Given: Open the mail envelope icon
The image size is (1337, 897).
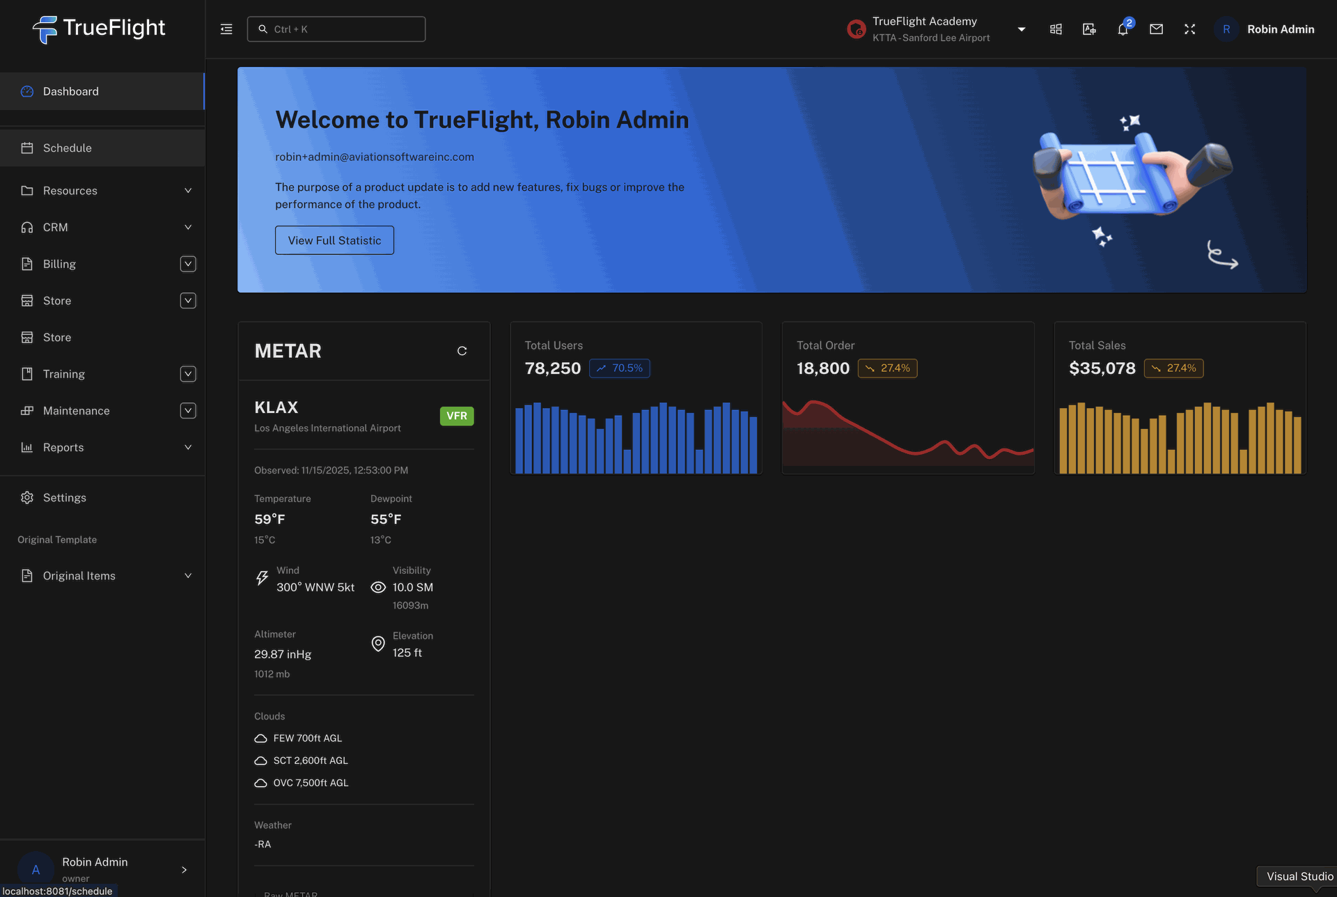Looking at the screenshot, I should tap(1156, 29).
